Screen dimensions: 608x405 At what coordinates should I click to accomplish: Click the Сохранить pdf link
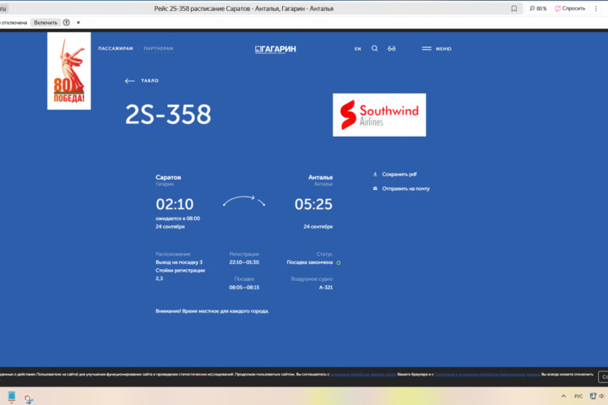[x=399, y=174]
